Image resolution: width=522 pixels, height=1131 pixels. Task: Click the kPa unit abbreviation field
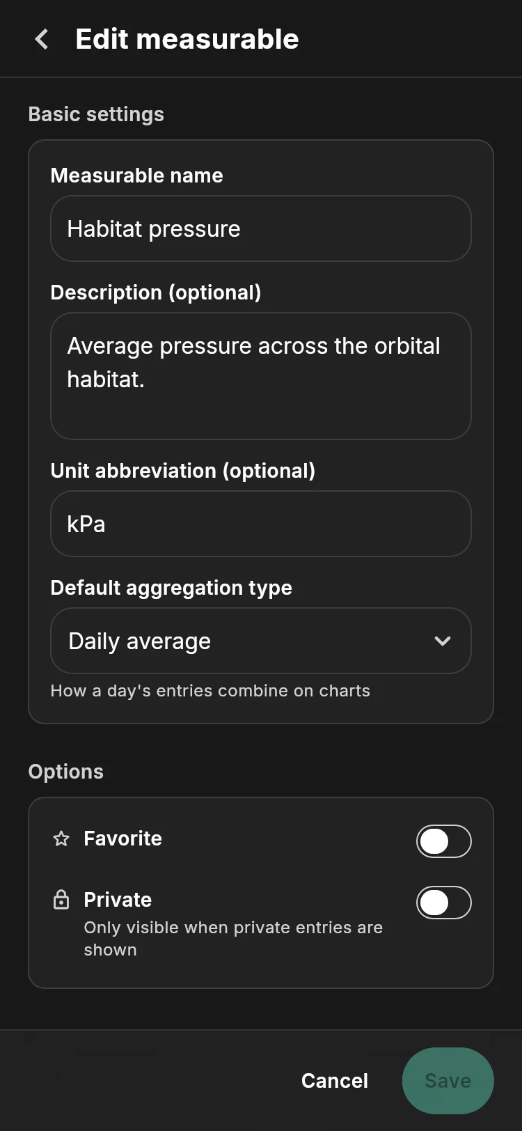[261, 524]
